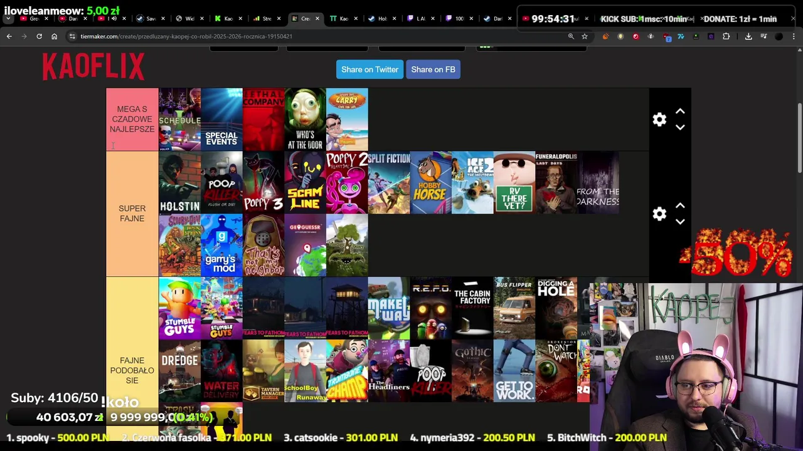Select the Split Fiction thumbnail
Screen dimensions: 803x451
(389, 183)
